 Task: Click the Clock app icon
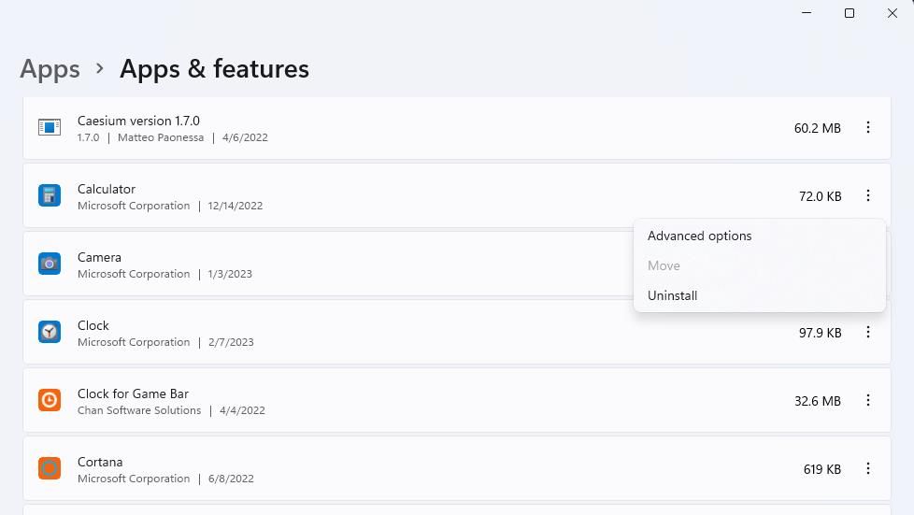(x=50, y=332)
